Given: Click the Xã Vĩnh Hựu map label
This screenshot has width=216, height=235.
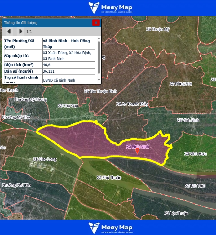Looking at the screenshot, I should [195, 154].
